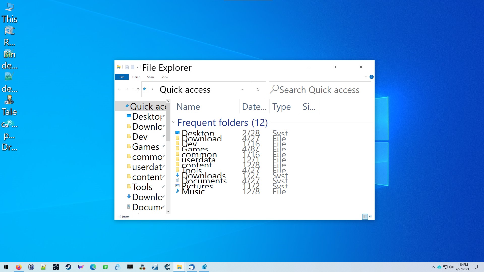Viewport: 484px width, 272px height.
Task: Click the Properties icon in quick access toolbar
Action: pyautogui.click(x=127, y=67)
